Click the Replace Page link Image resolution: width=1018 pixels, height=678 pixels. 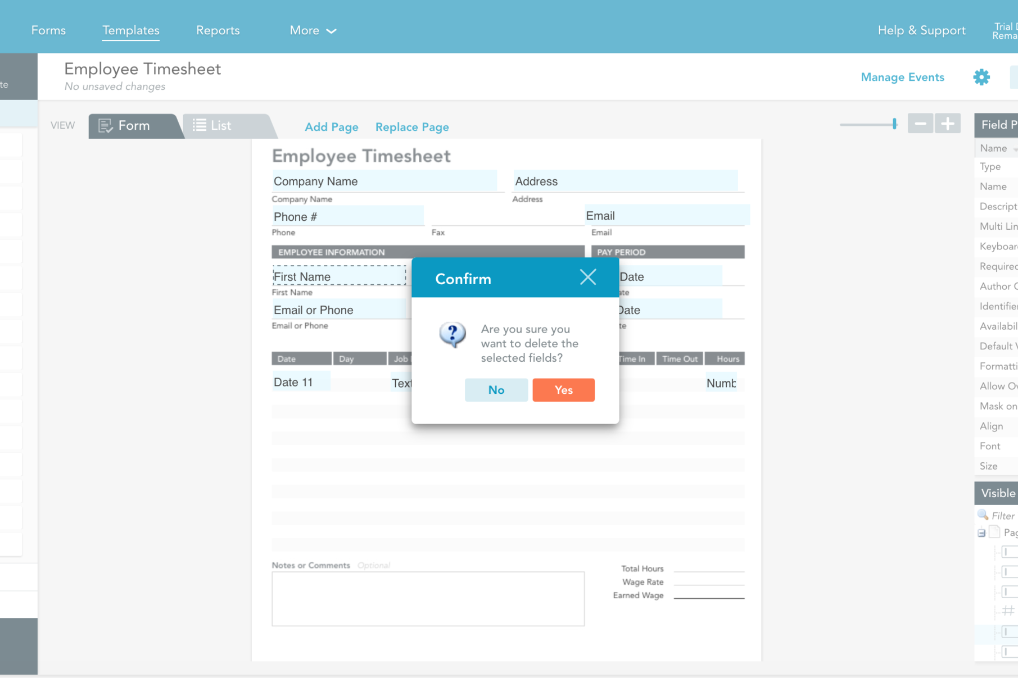(x=412, y=127)
